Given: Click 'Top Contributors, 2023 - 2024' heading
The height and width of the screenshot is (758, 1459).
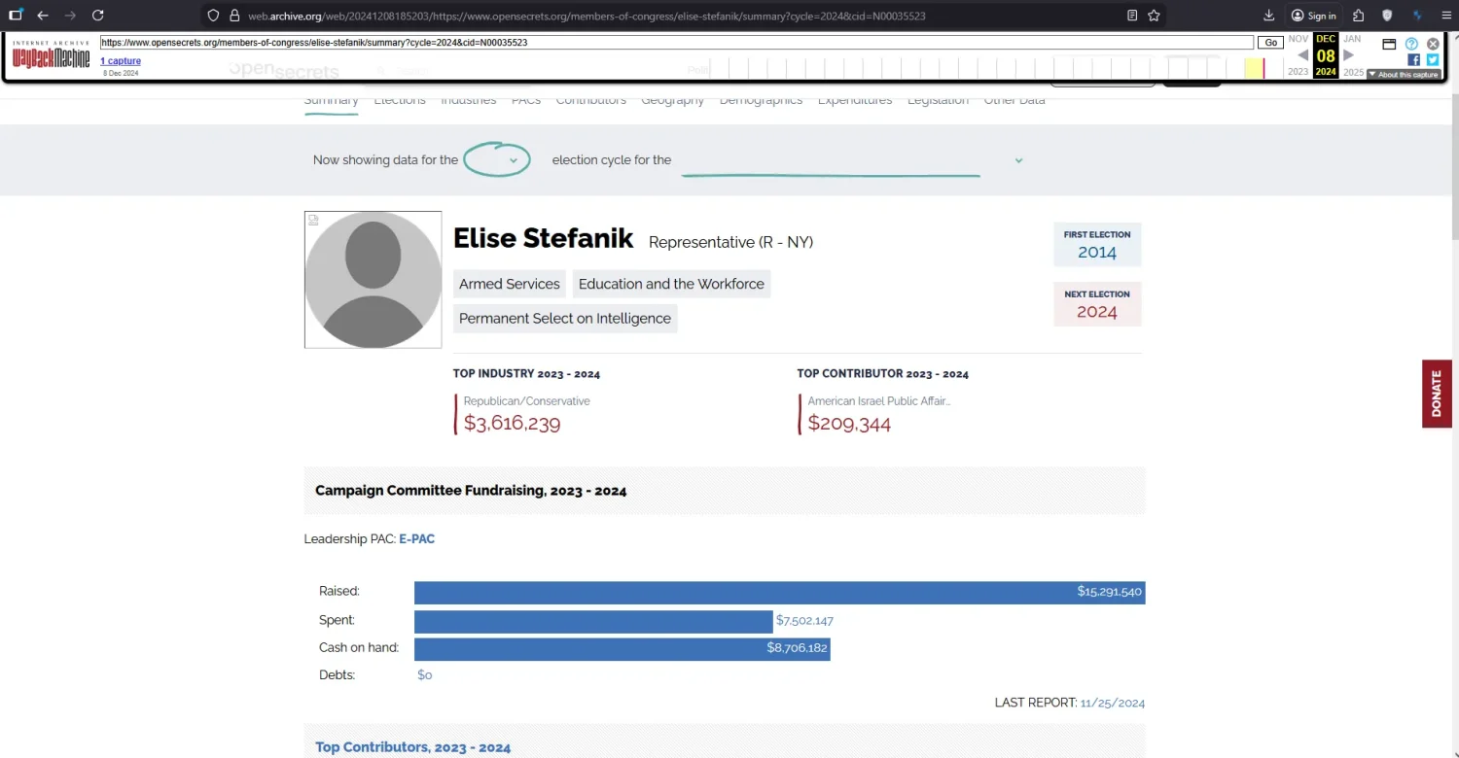Looking at the screenshot, I should coord(412,747).
